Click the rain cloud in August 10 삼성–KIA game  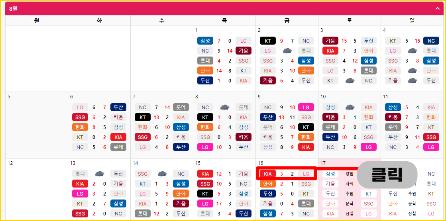point(349,108)
